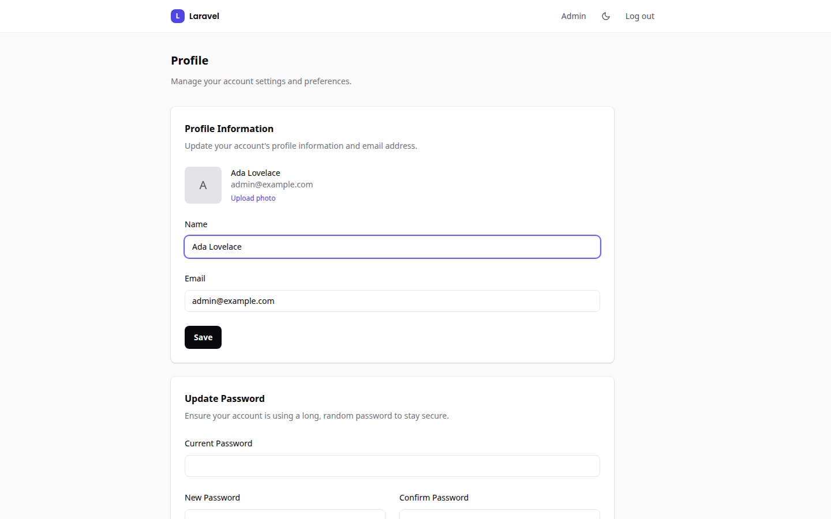
Task: Click the New Password label
Action: (212, 498)
